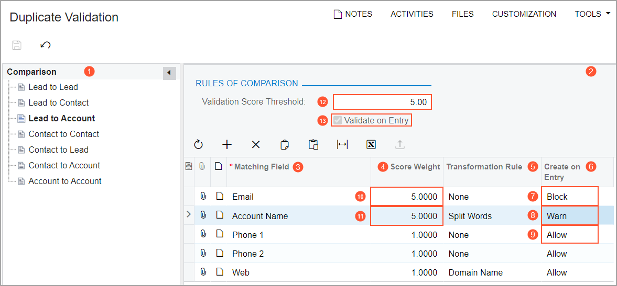Select Lead to Contact in tree

59,102
